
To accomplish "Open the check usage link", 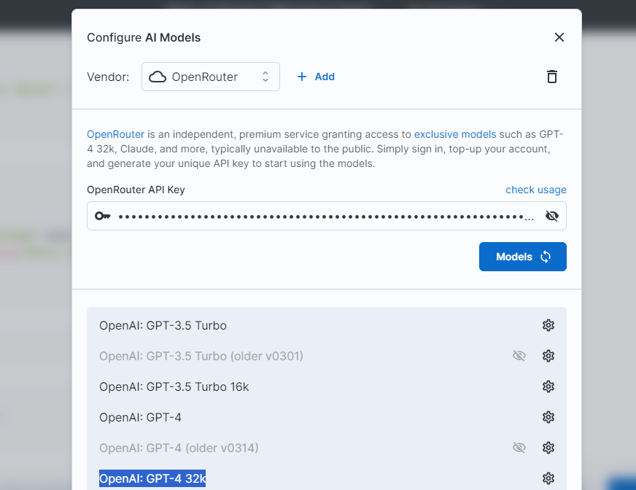I will (536, 190).
